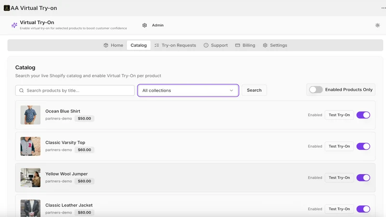This screenshot has width=386, height=217.
Task: Switch to Try-on Requests tab
Action: pyautogui.click(x=175, y=45)
